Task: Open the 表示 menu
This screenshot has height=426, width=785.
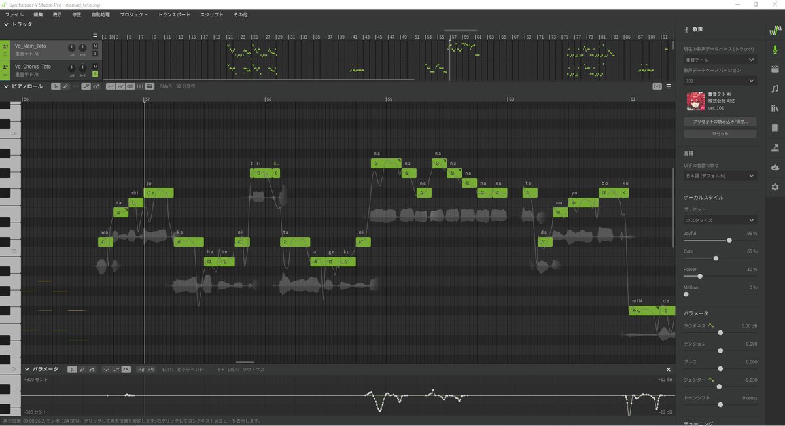Action: (x=58, y=14)
